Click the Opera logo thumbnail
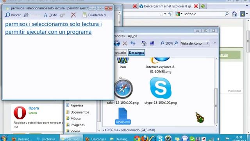Screen dimensions: 250x141 (20, 113)
